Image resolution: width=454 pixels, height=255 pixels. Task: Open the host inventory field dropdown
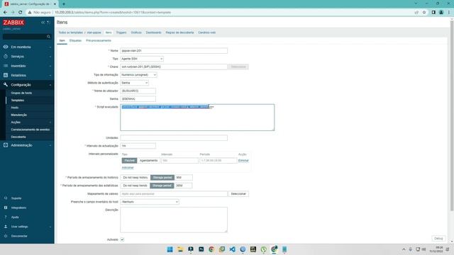pos(150,202)
